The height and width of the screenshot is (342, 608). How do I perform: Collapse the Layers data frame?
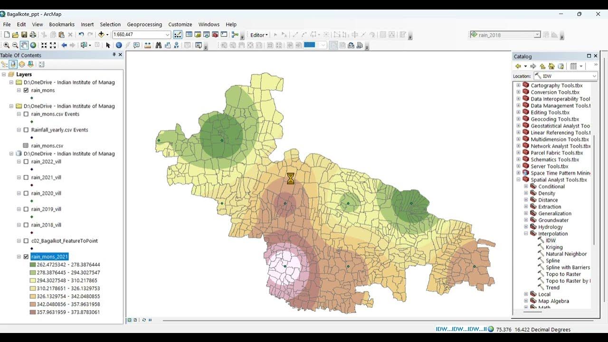coord(4,75)
